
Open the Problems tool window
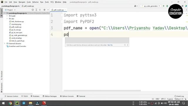[35, 96]
